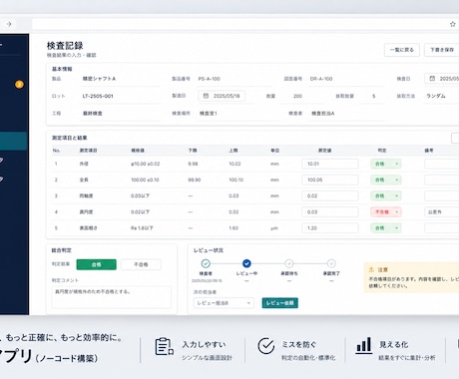Open the 抜取方法 ランダム selector
459x379 pixels.
441,96
